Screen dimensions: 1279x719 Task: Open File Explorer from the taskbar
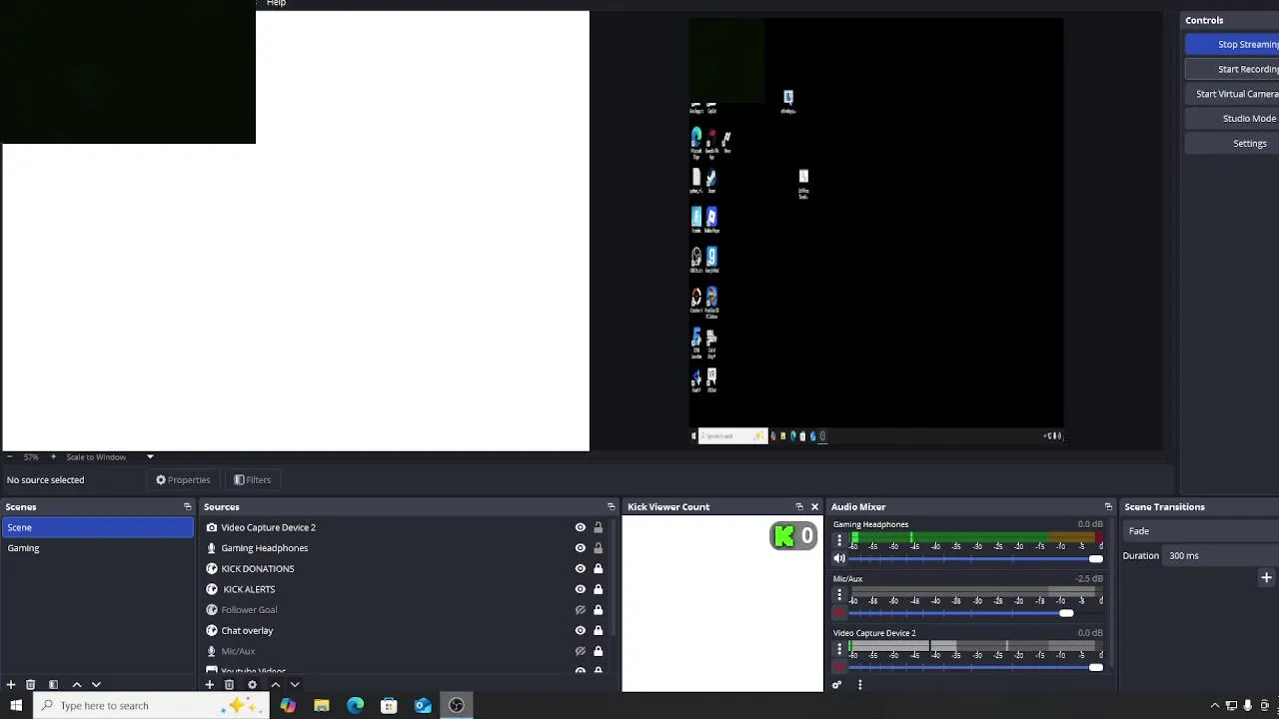(322, 706)
